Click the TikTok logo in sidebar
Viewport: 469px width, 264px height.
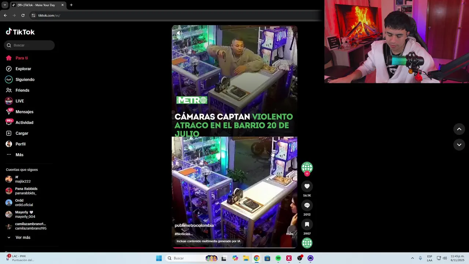[x=20, y=32]
